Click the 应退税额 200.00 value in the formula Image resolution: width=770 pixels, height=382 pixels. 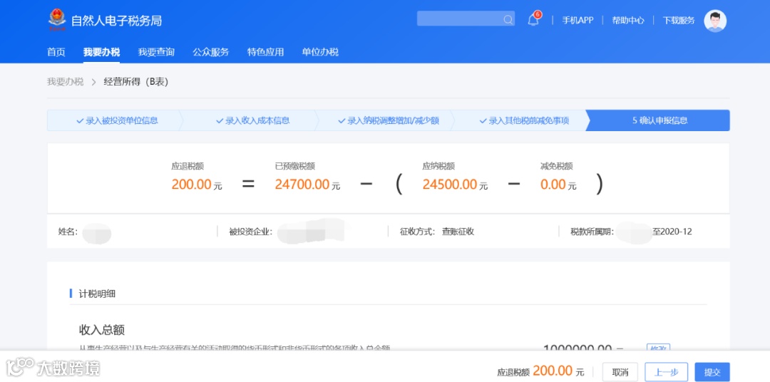click(x=192, y=185)
